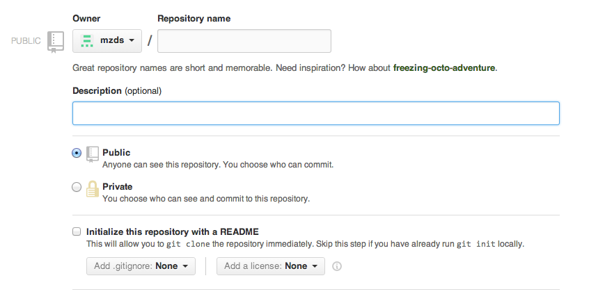The width and height of the screenshot is (589, 294).
Task: Click the gray PUBLIC badge text
Action: [26, 41]
